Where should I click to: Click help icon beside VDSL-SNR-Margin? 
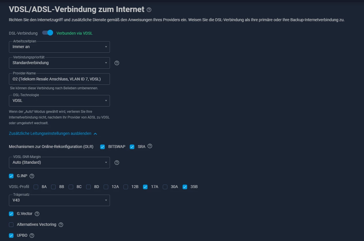(x=117, y=163)
